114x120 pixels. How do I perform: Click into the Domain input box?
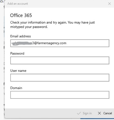pyautogui.click(x=60, y=95)
